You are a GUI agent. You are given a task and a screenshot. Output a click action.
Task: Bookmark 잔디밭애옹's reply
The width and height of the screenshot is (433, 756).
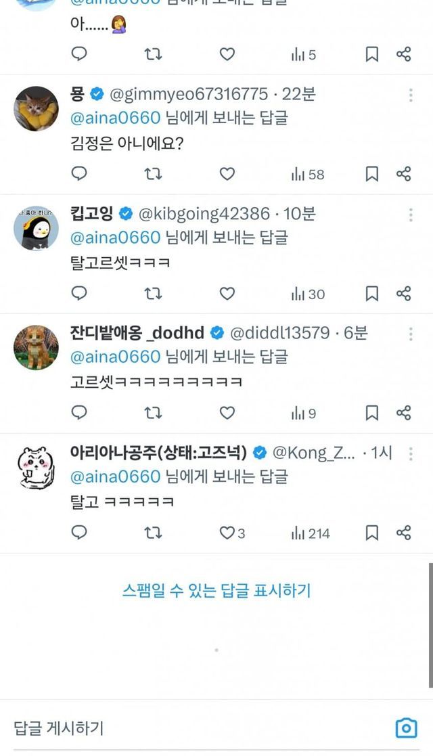372,413
